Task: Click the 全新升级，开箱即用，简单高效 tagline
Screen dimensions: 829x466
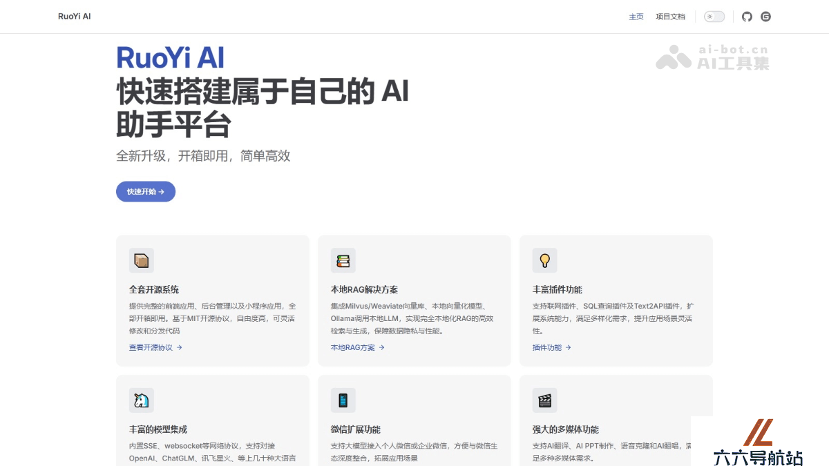Action: tap(203, 155)
